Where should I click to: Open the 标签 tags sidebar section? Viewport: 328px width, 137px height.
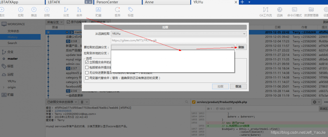(11, 66)
